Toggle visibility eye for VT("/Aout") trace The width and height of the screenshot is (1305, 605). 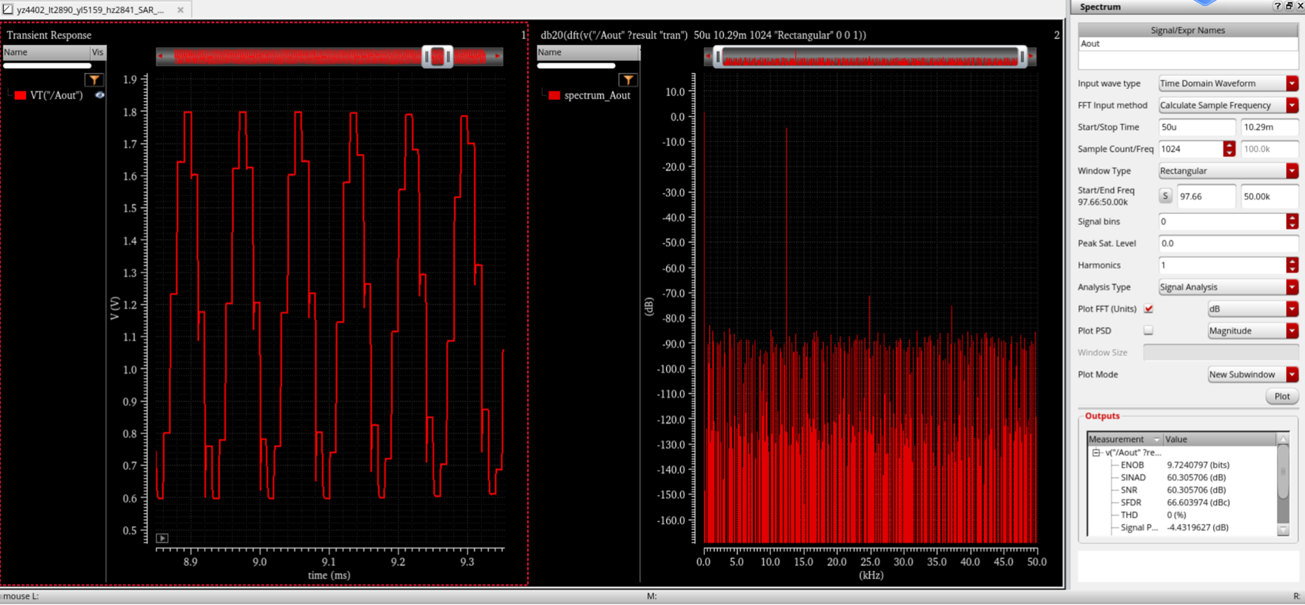[x=99, y=95]
